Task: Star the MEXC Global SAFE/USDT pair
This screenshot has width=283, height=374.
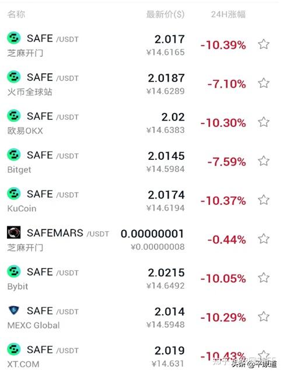Action: (x=264, y=317)
